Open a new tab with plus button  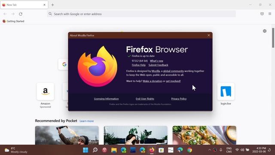pos(52,5)
